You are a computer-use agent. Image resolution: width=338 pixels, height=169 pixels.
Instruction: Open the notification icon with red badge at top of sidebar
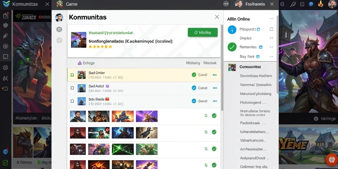(6, 15)
